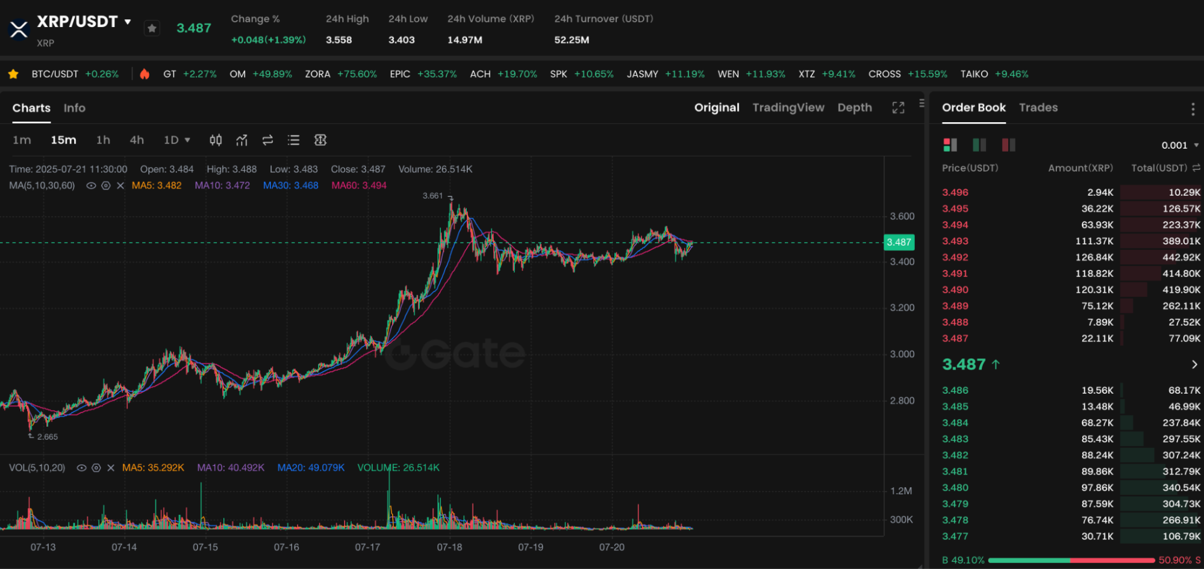
Task: Open the 1D timeframe dropdown
Action: tap(177, 140)
